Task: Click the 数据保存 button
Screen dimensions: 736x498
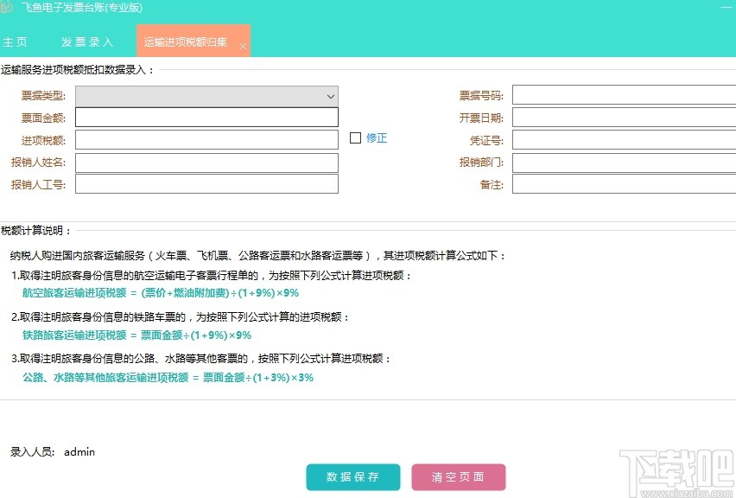Action: tap(353, 476)
